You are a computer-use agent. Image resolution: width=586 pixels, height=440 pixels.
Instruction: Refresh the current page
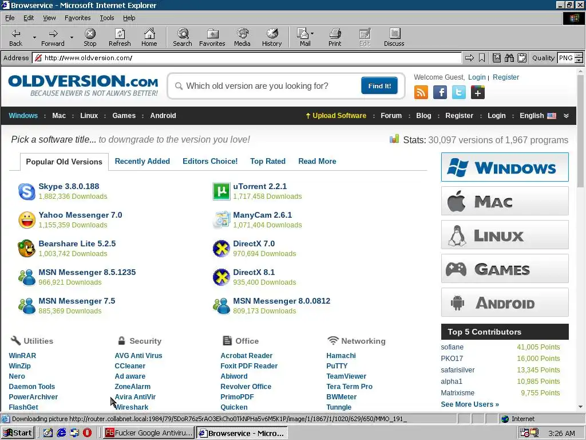120,37
